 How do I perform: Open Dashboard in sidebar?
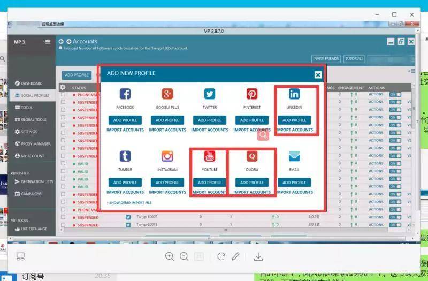(29, 83)
